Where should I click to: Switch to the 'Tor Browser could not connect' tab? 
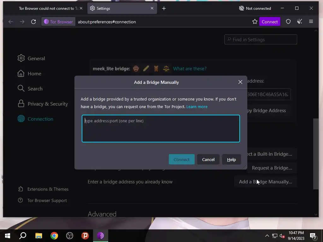pos(48,9)
